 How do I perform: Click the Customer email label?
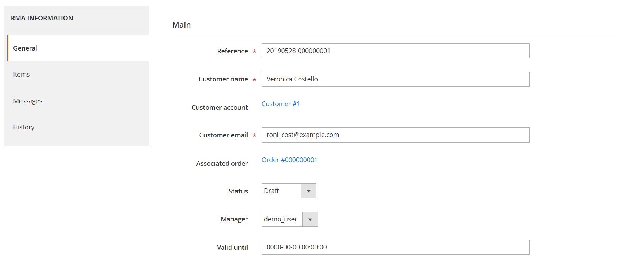(223, 135)
